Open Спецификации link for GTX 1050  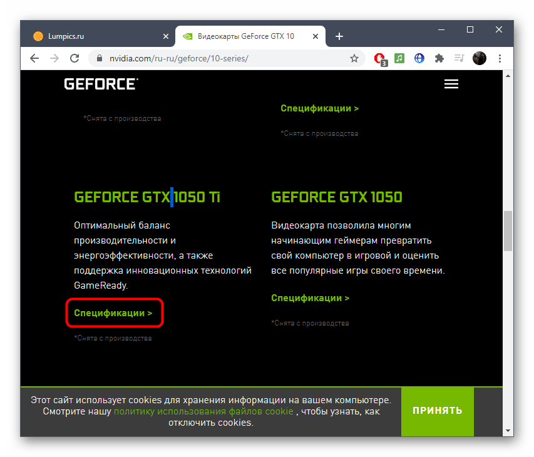(311, 298)
